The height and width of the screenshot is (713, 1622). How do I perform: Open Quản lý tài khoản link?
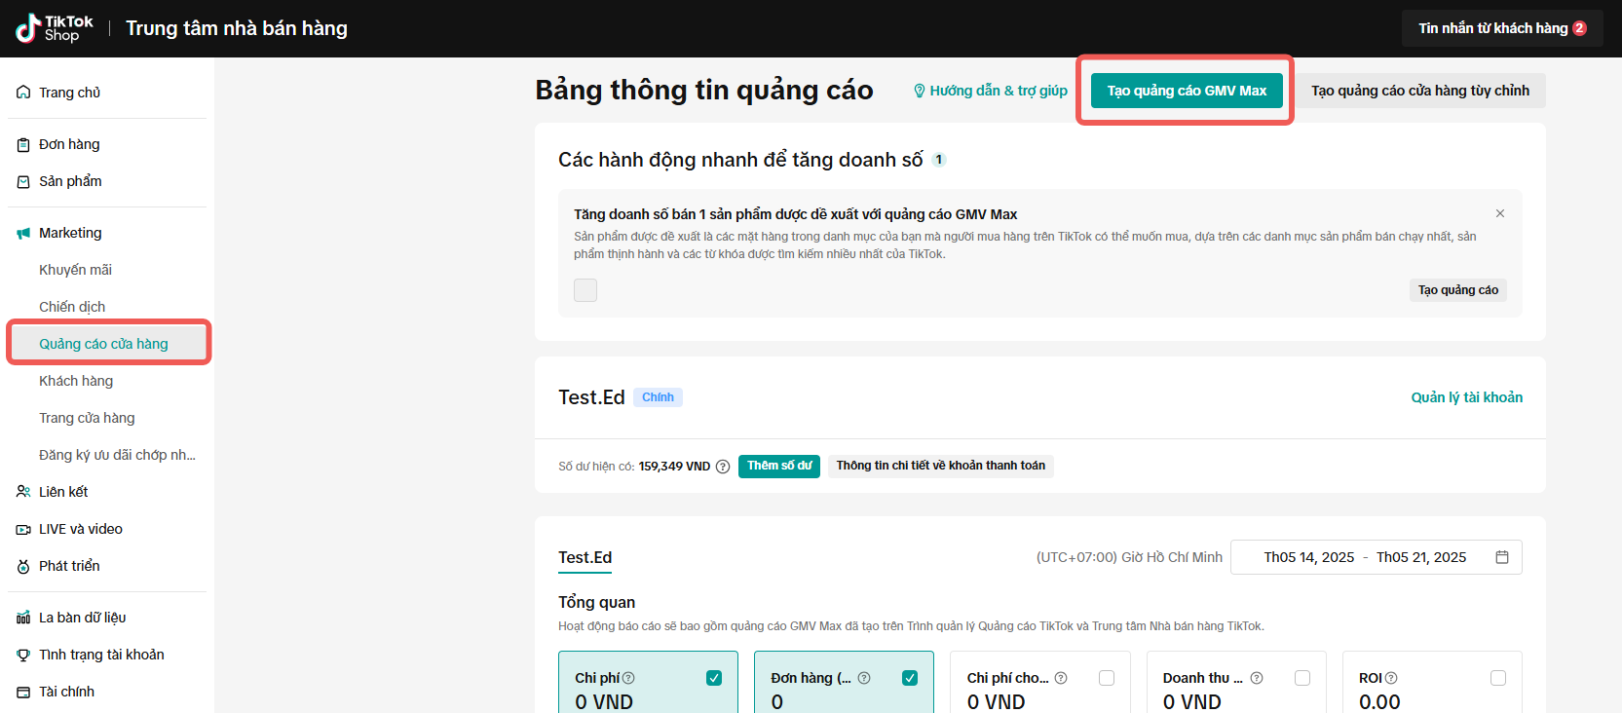1466,397
